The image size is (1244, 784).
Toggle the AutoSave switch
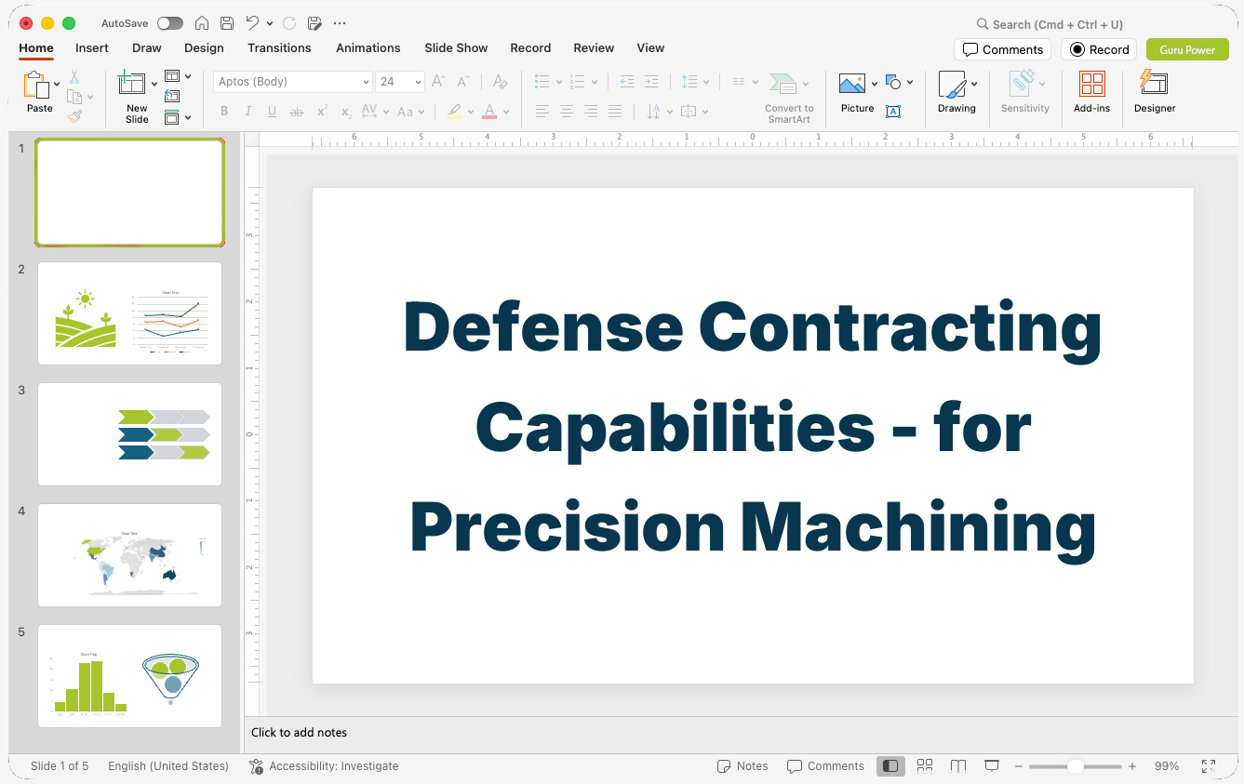(170, 23)
